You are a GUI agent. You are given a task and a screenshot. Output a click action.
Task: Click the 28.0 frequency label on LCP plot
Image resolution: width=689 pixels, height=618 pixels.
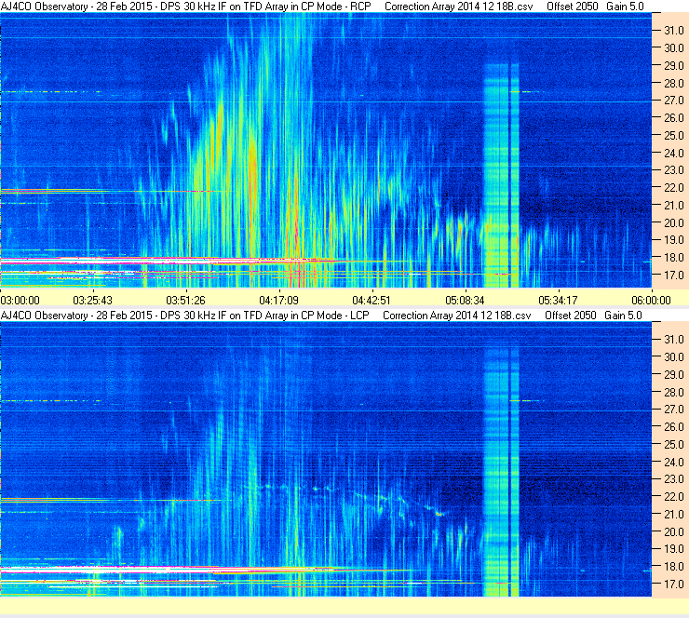click(674, 392)
